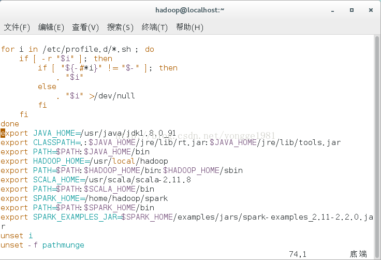Click the '74,1' cursor position indicator

[x=298, y=254]
